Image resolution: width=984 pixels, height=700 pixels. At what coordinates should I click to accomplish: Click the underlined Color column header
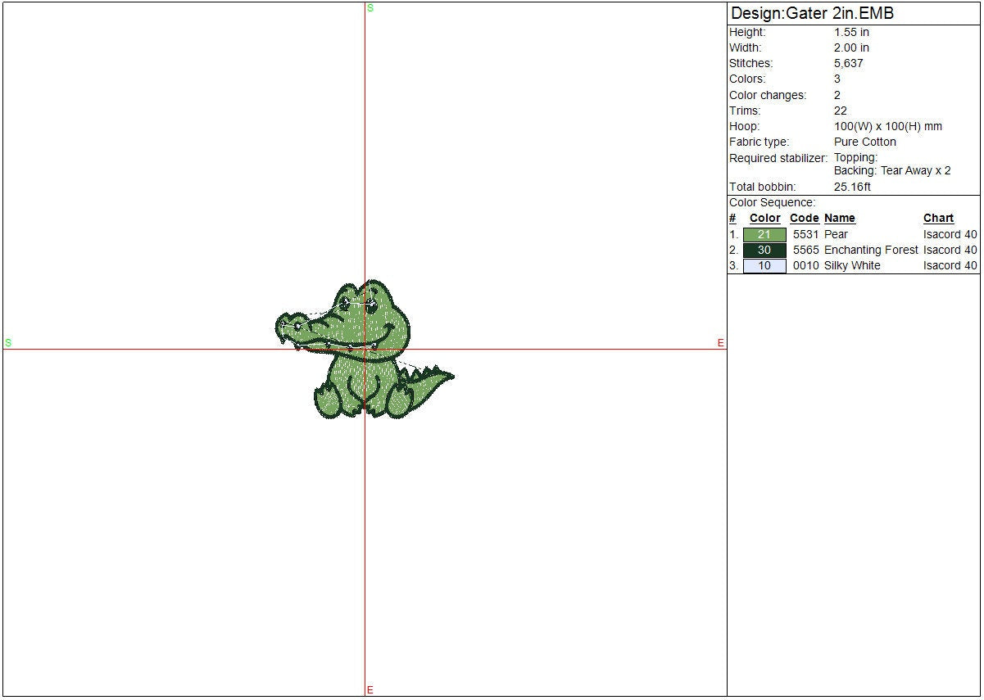point(764,219)
